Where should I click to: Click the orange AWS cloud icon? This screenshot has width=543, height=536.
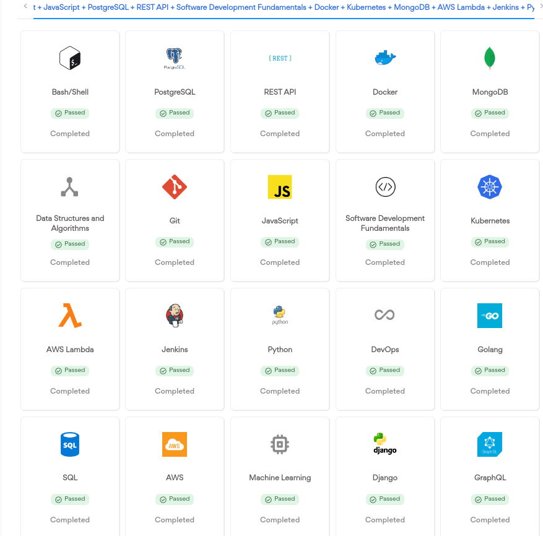pyautogui.click(x=175, y=444)
